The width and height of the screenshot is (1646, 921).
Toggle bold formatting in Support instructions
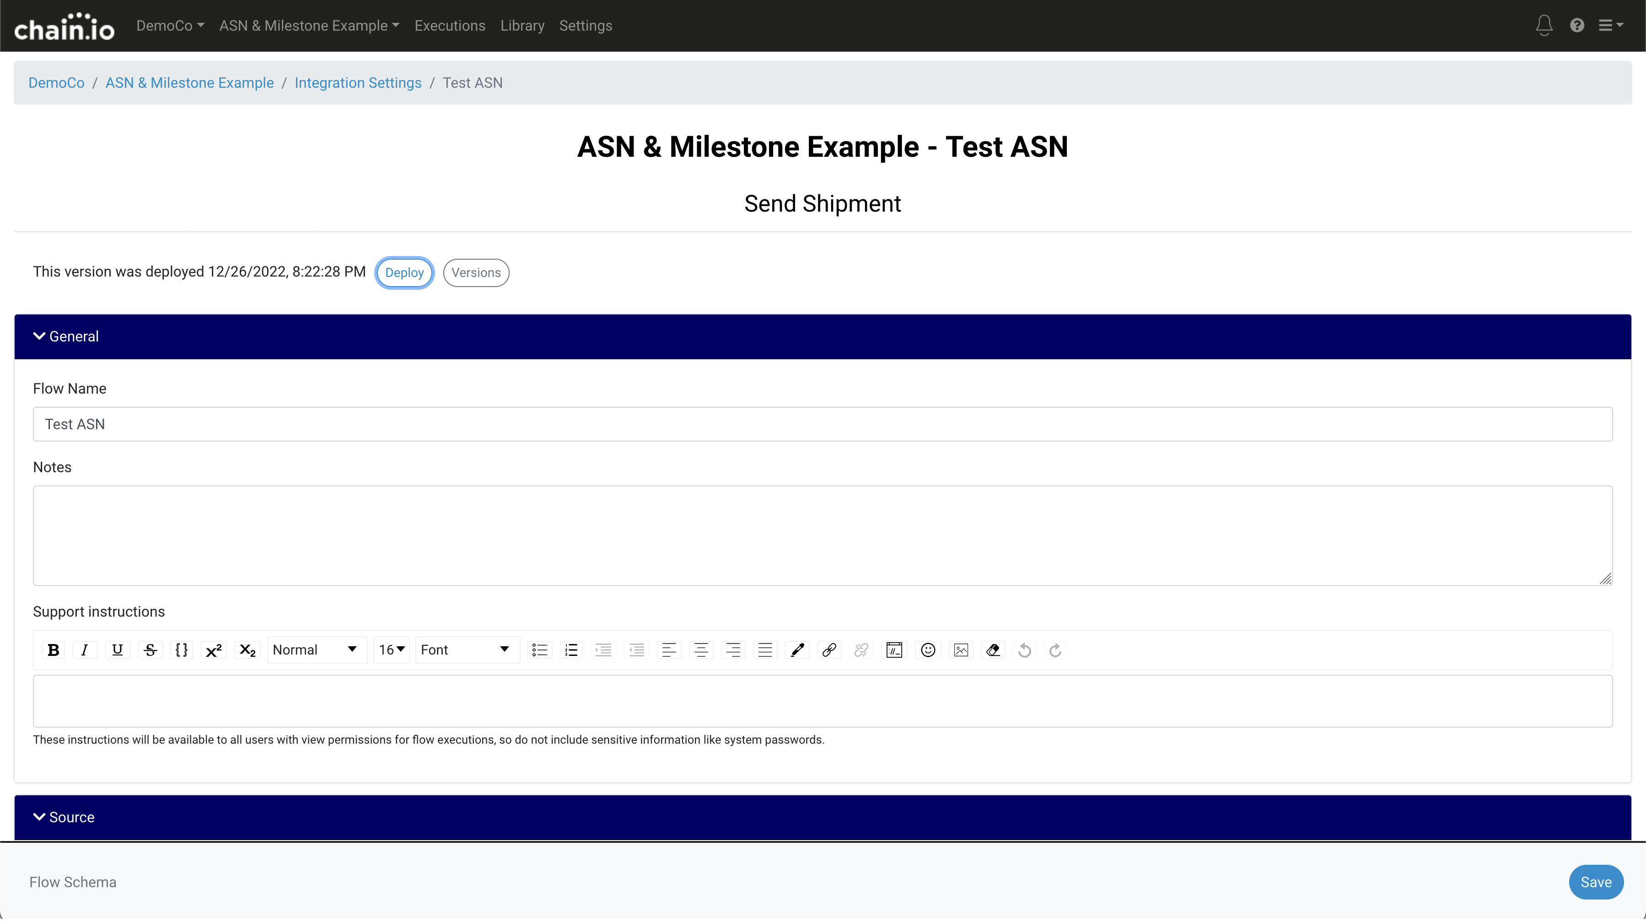coord(54,650)
